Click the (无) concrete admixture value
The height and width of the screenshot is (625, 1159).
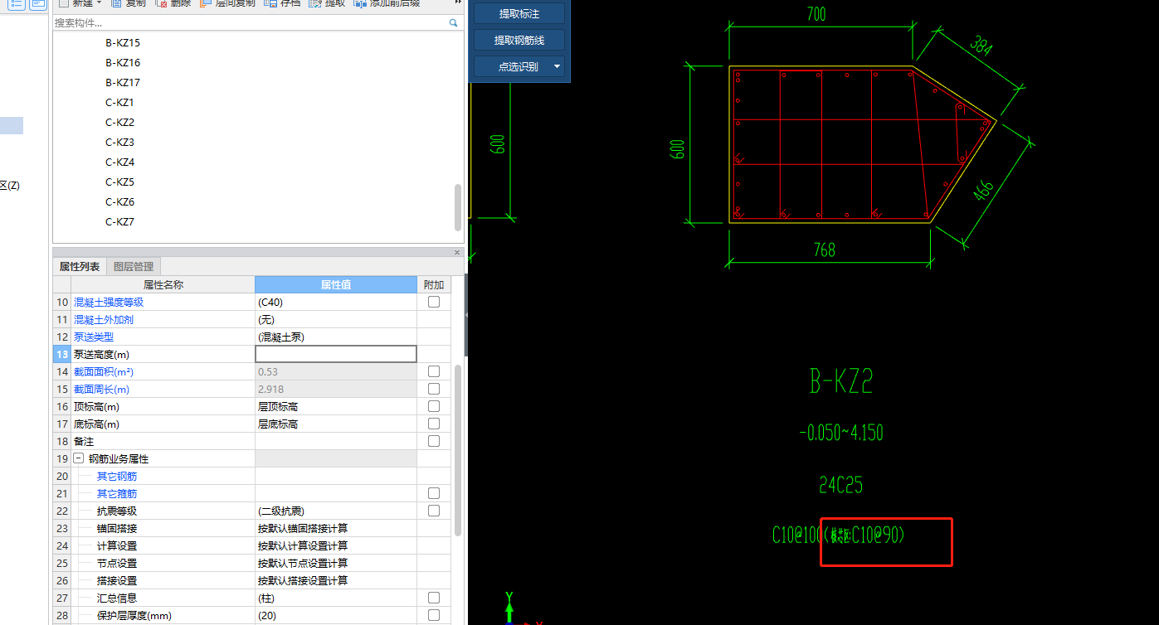coord(266,319)
